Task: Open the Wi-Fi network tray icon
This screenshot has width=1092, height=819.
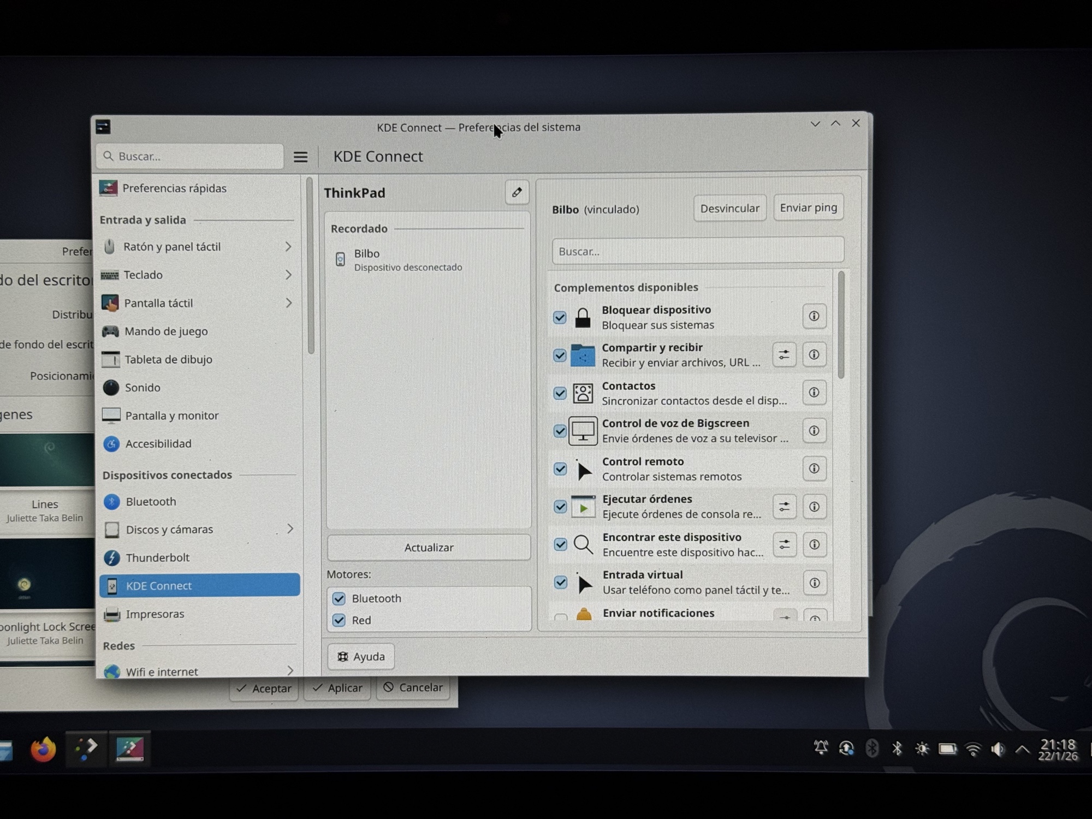Action: pos(973,749)
